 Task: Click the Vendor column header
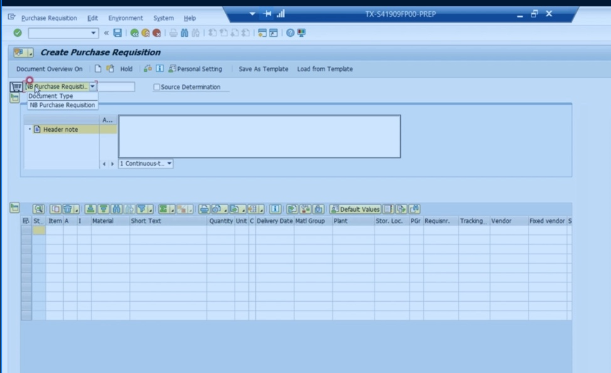tap(509, 221)
